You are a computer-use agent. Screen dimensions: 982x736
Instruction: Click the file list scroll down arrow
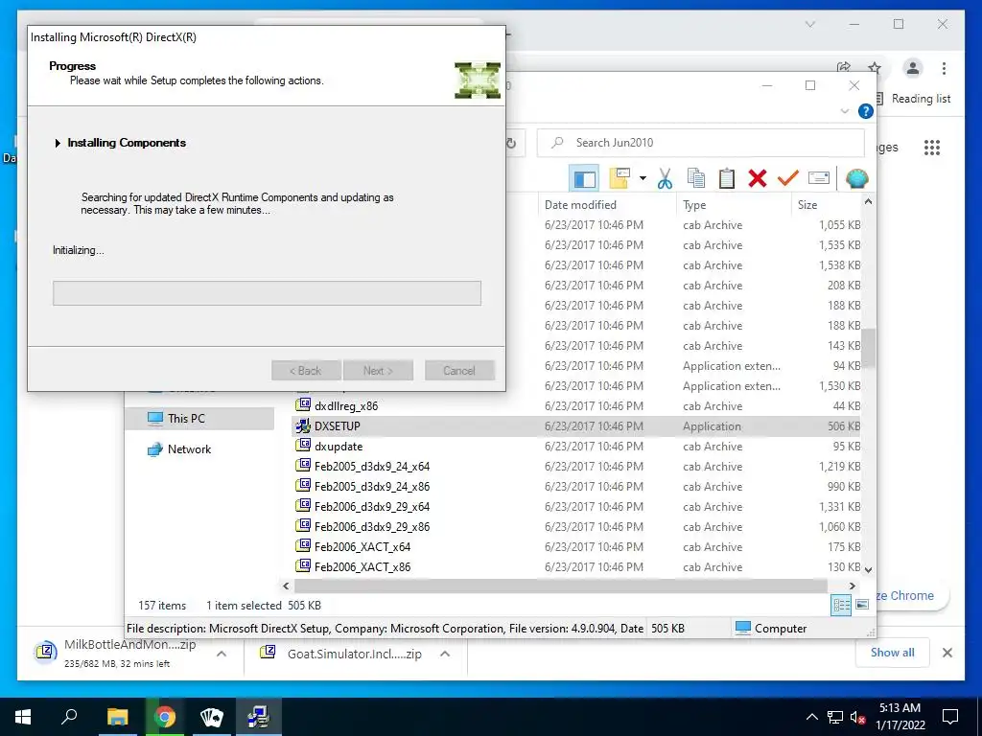coord(868,569)
